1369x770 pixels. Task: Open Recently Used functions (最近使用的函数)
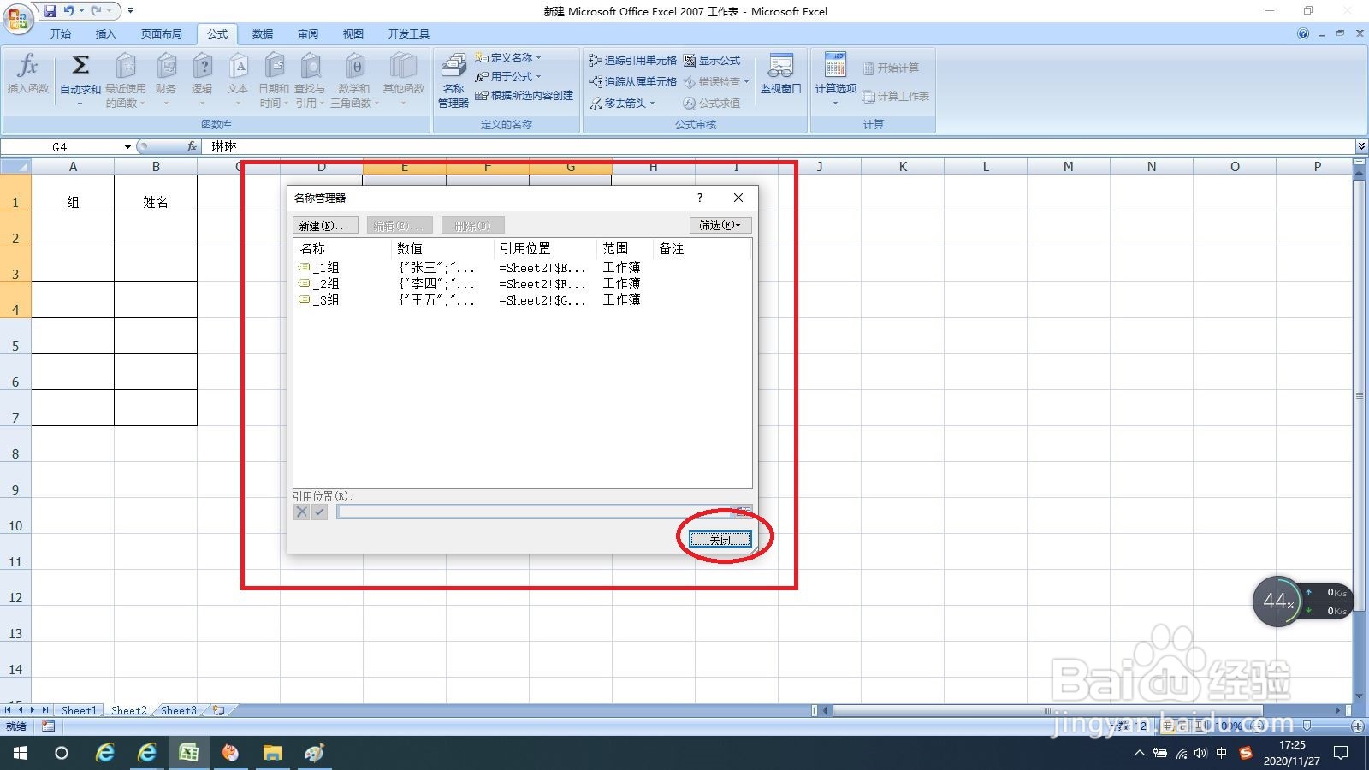[x=126, y=79]
